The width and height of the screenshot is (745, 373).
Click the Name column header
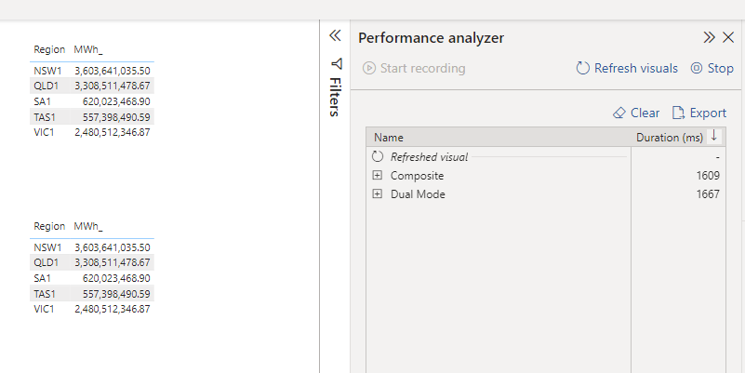[x=389, y=138]
